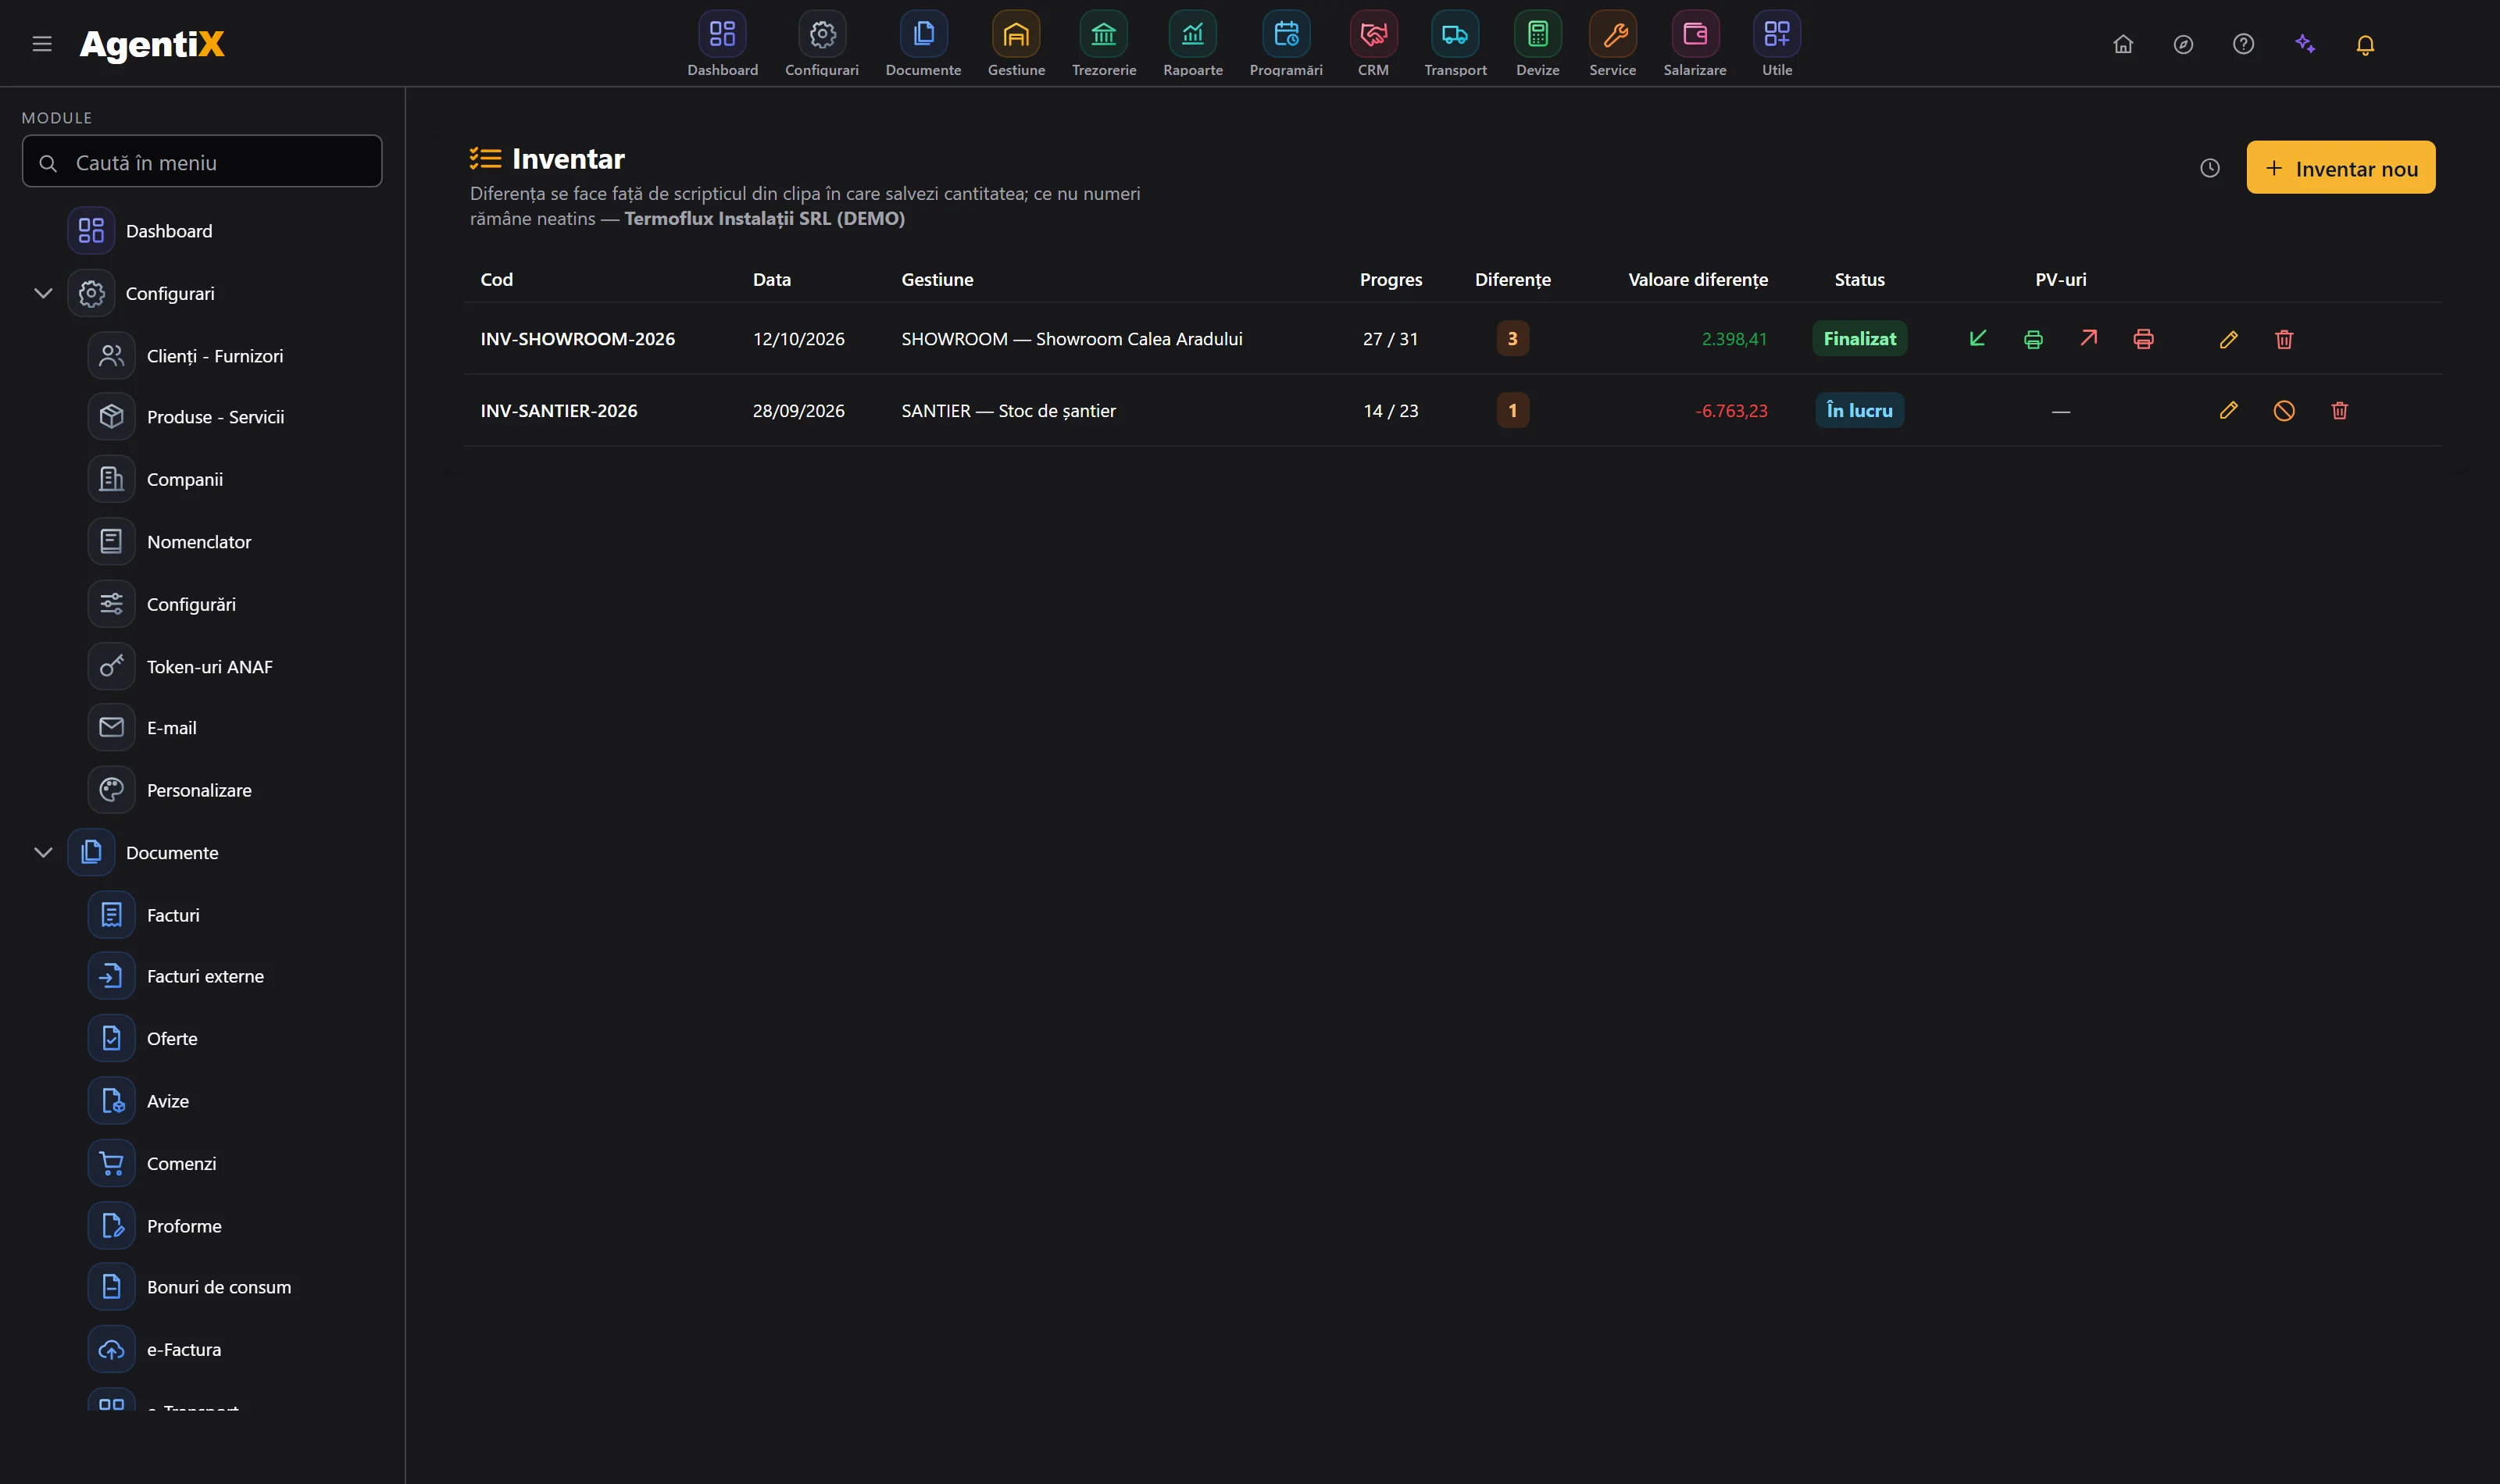Focus the Caută în meniu search field
This screenshot has height=1484, width=2500.
click(x=202, y=161)
